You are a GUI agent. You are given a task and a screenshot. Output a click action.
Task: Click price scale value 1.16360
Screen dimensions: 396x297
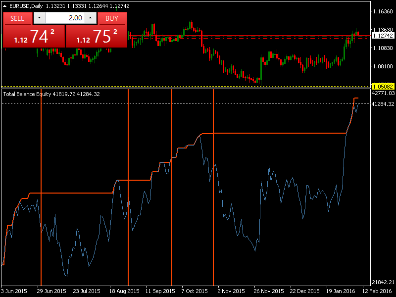point(383,11)
